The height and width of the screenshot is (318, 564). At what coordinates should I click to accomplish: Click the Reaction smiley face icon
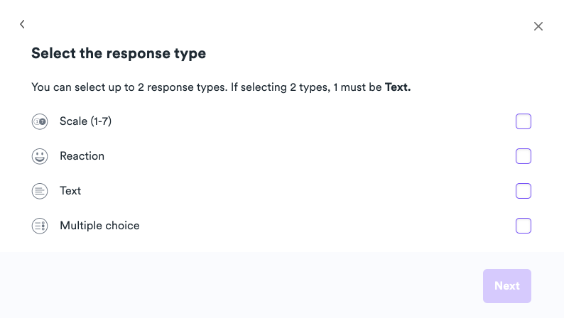(x=40, y=156)
